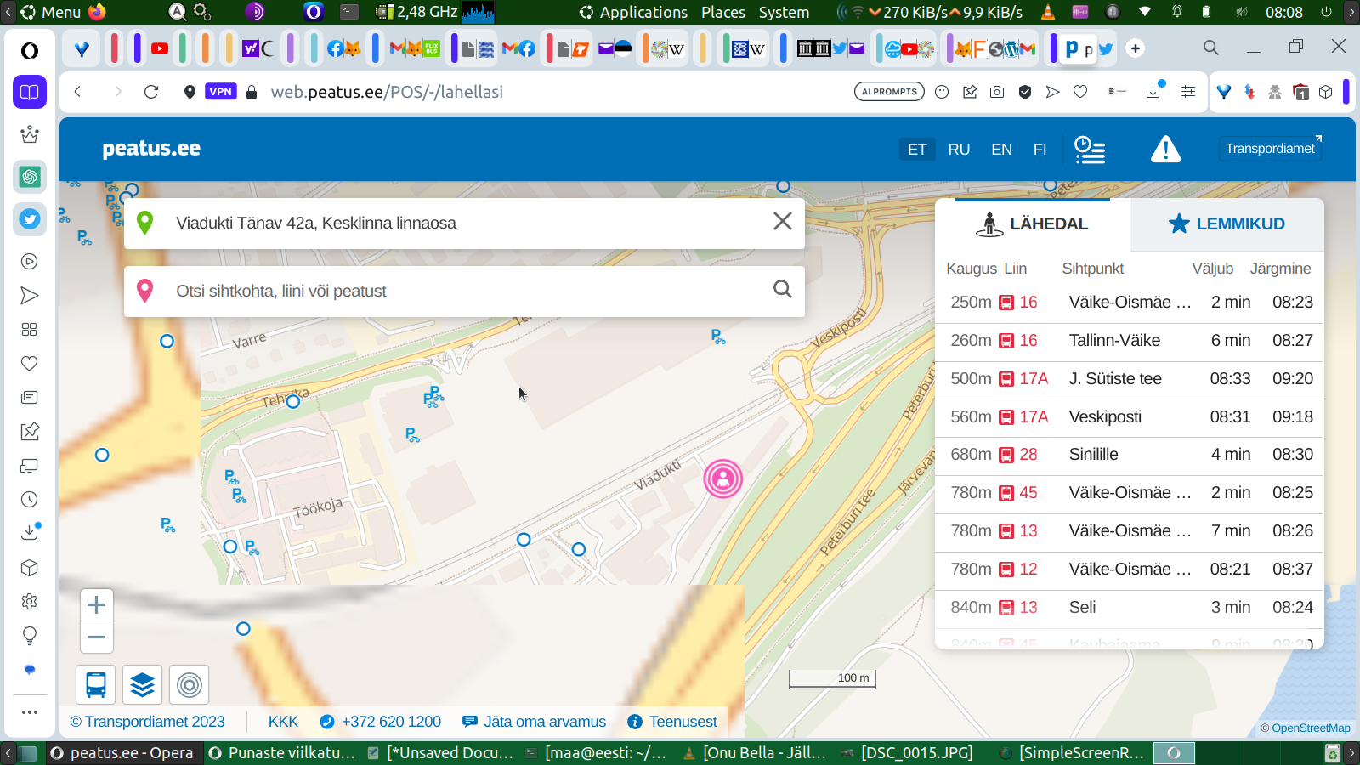Switch to SimpleScreenRecorder taskbar window
Screen dimensions: 1360x765
tap(1073, 753)
